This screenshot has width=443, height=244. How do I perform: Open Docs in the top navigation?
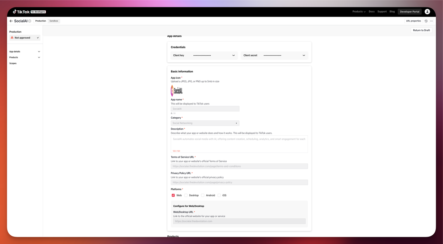click(372, 12)
